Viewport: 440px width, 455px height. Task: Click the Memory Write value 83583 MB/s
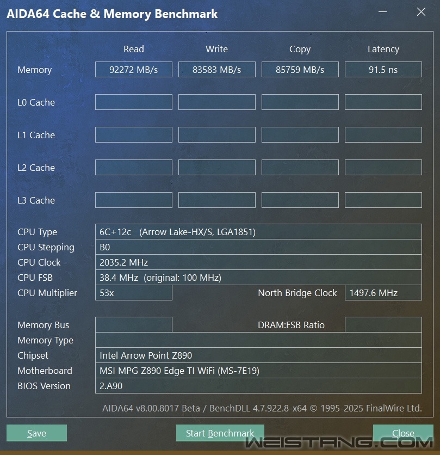point(216,70)
